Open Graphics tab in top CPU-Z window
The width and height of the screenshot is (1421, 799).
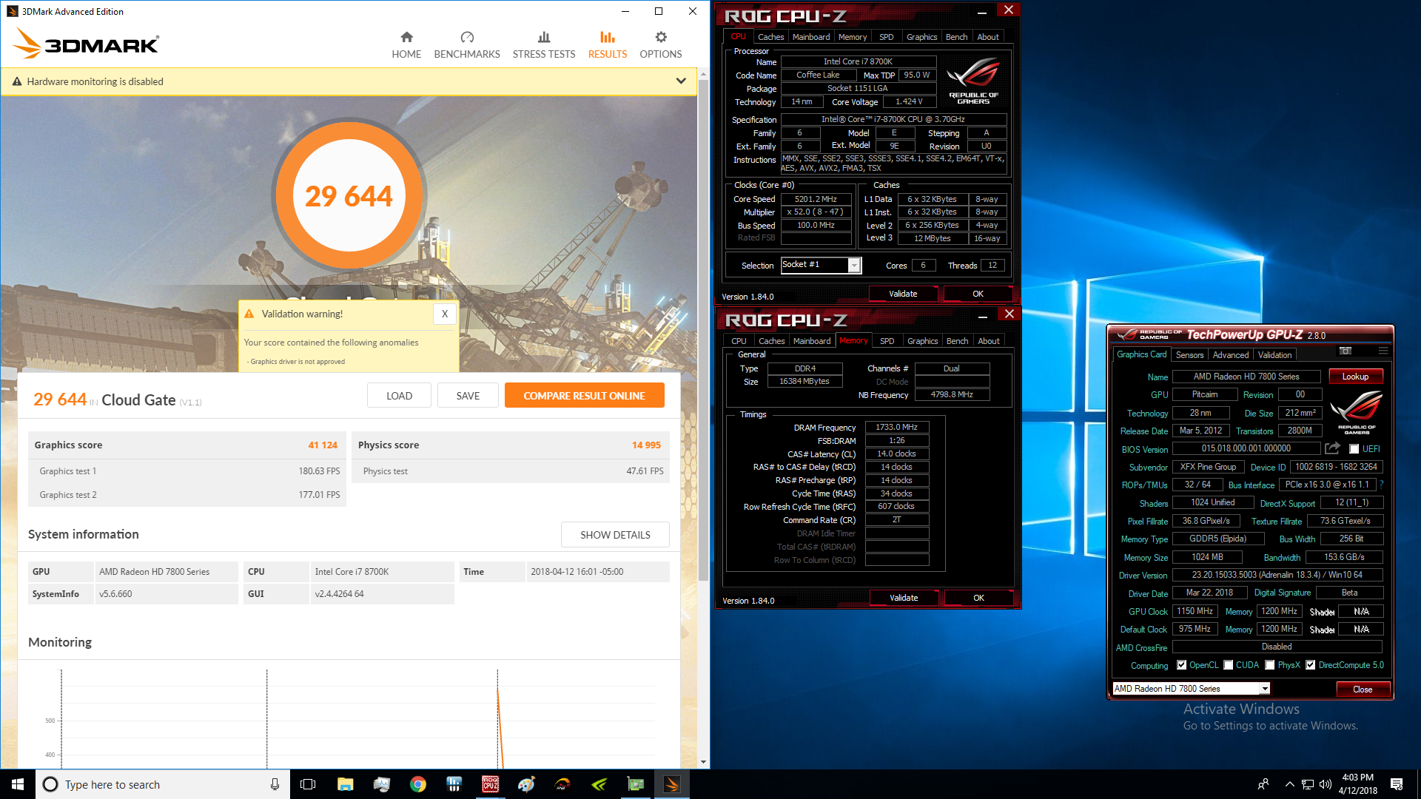[921, 37]
